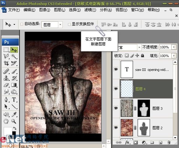Select the History Brush tool
This screenshot has width=179, height=148.
(x=14, y=78)
